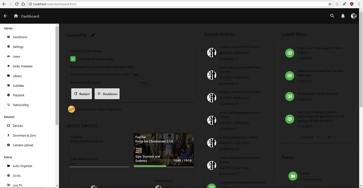This screenshot has height=188, width=363.
Task: Go to next Latest News page arrow
Action: point(328,137)
